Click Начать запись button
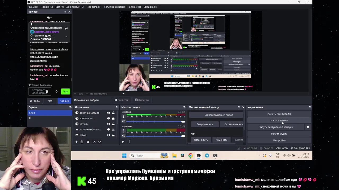 pos(279,120)
